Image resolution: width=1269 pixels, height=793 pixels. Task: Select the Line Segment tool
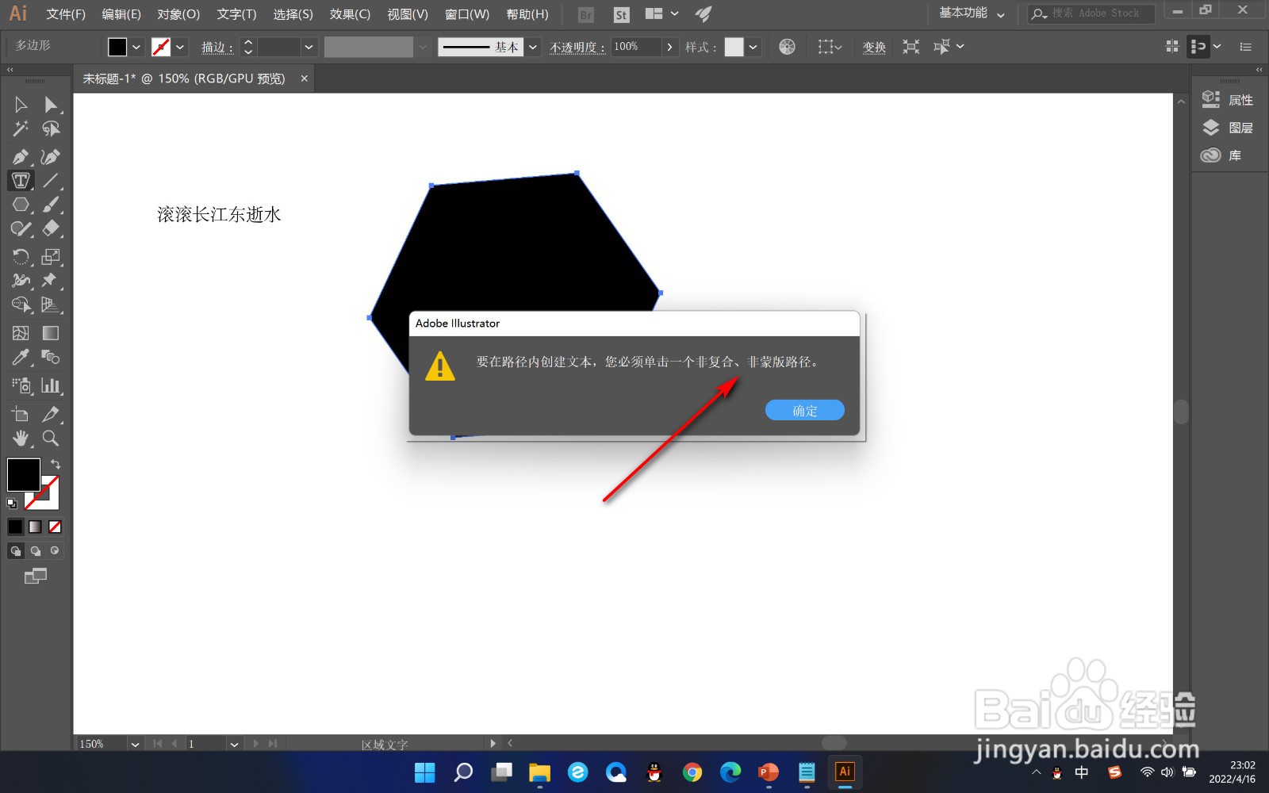click(50, 181)
